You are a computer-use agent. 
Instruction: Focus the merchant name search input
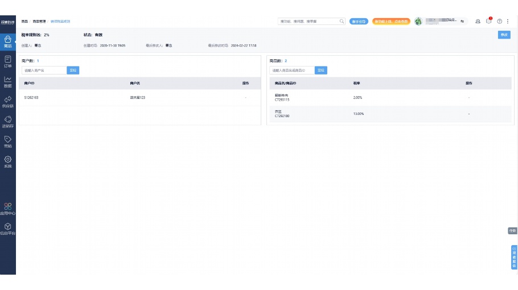pos(44,71)
